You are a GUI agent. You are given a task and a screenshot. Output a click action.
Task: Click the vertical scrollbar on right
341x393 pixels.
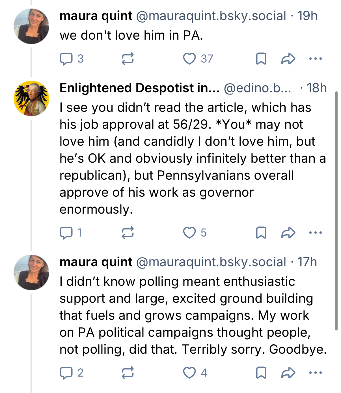point(336,211)
